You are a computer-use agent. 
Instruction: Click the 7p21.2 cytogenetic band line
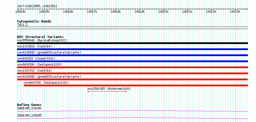132,28
